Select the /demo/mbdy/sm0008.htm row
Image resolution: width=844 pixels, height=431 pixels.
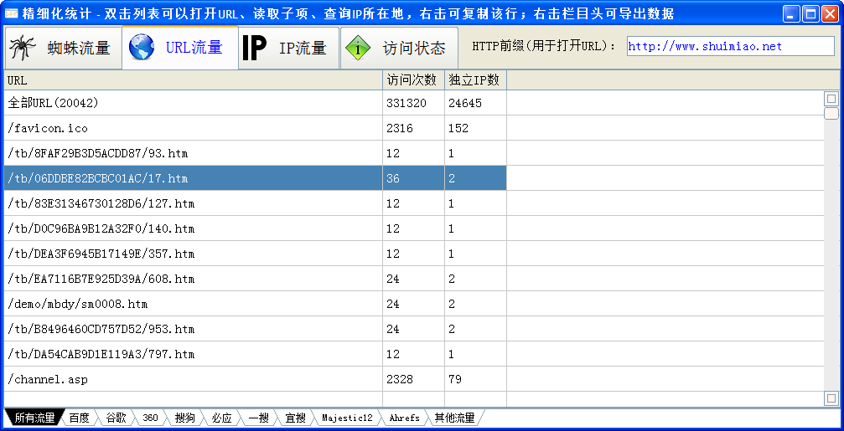pos(255,304)
